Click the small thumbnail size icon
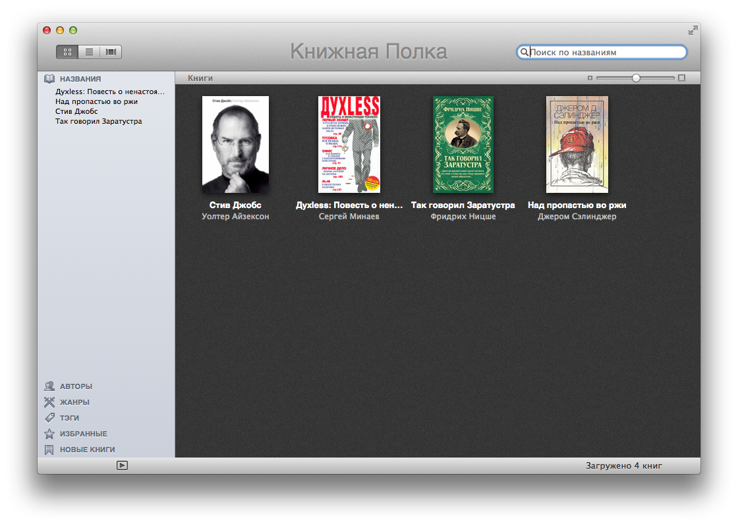Viewport: 738px width, 526px height. tap(590, 78)
